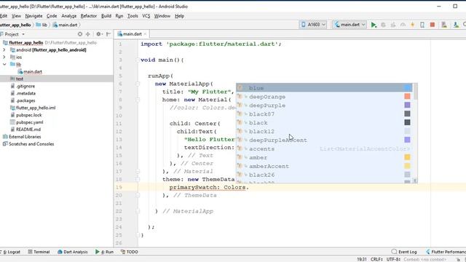Pick amberAccent from completion popup
466x262 pixels.
[324, 166]
